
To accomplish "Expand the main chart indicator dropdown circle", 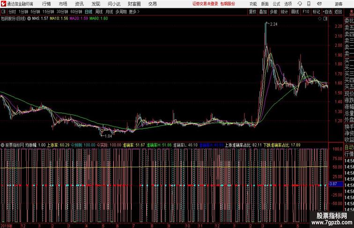I will [29, 19].
